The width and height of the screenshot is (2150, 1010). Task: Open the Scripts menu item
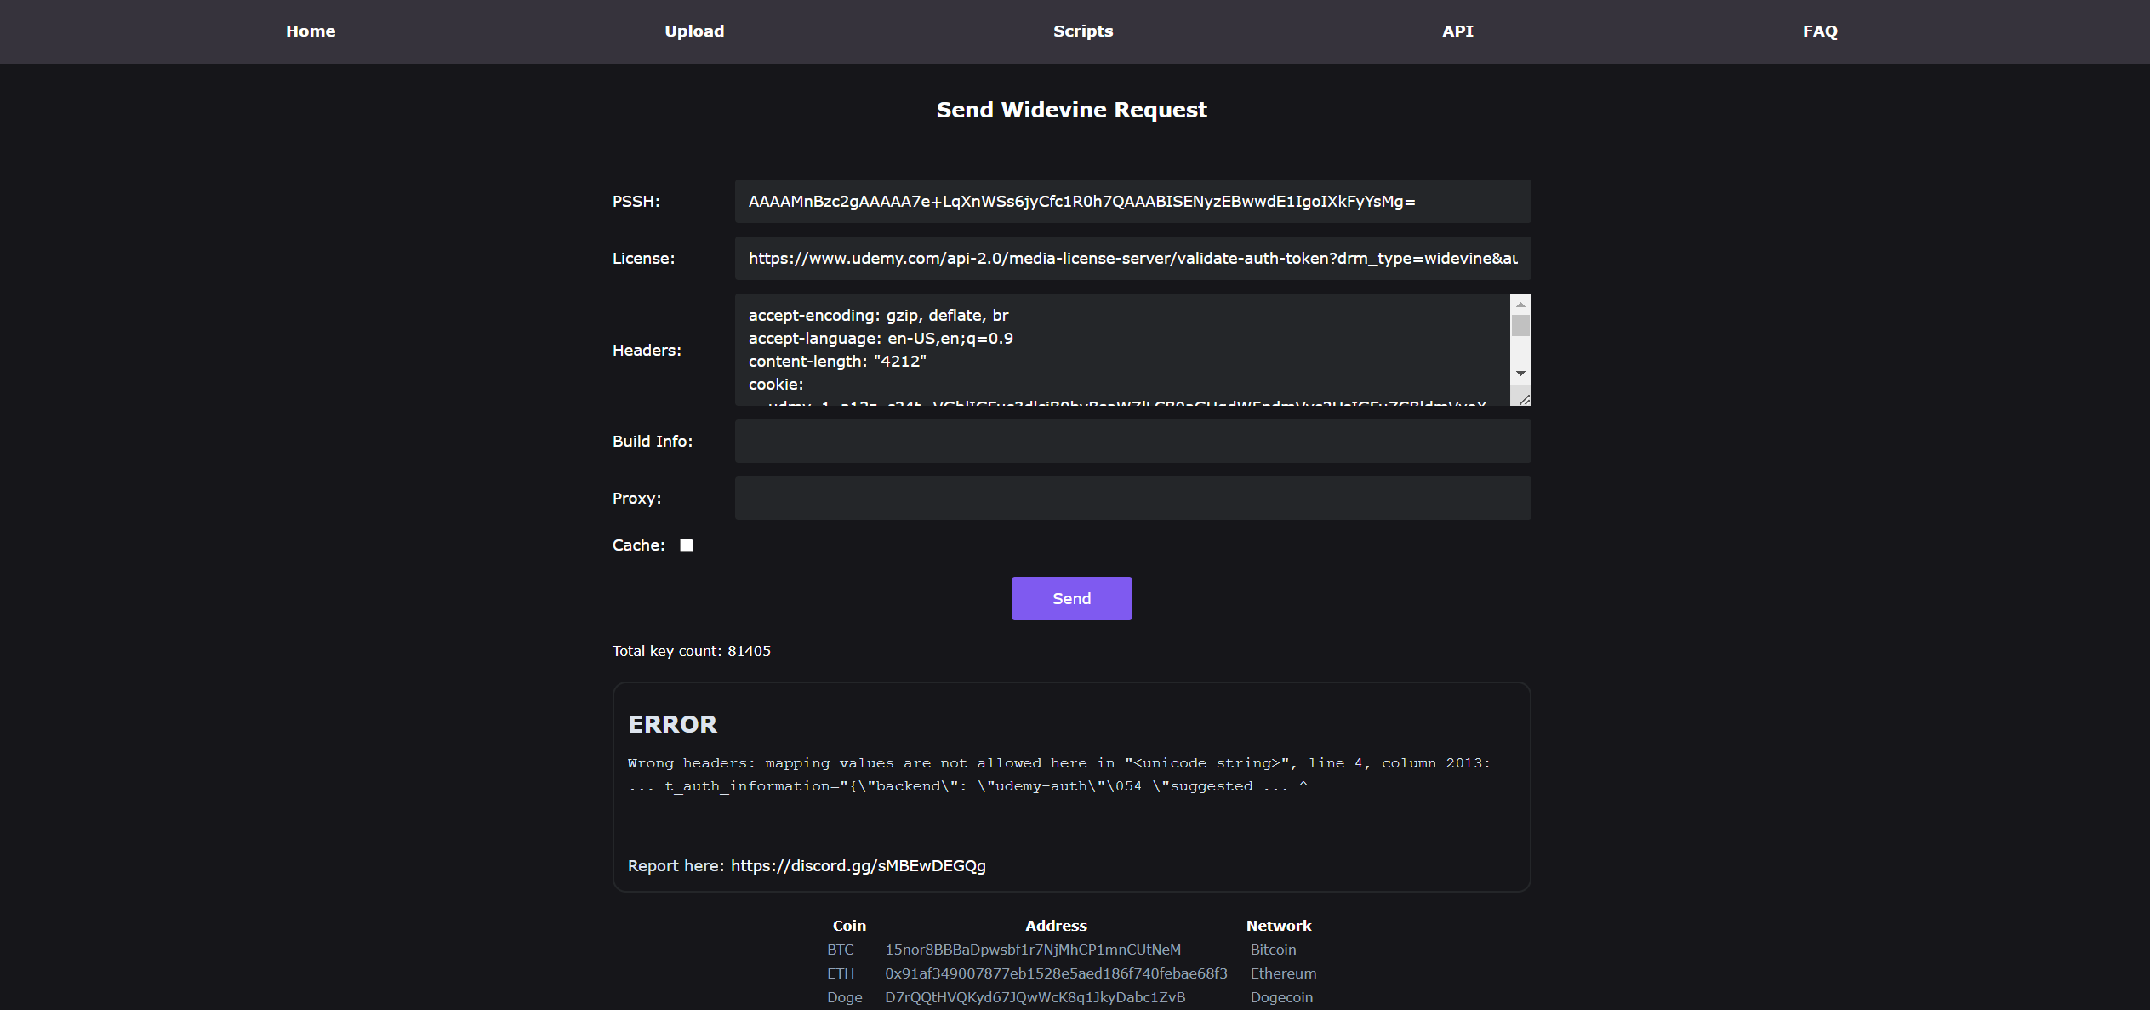(x=1082, y=31)
